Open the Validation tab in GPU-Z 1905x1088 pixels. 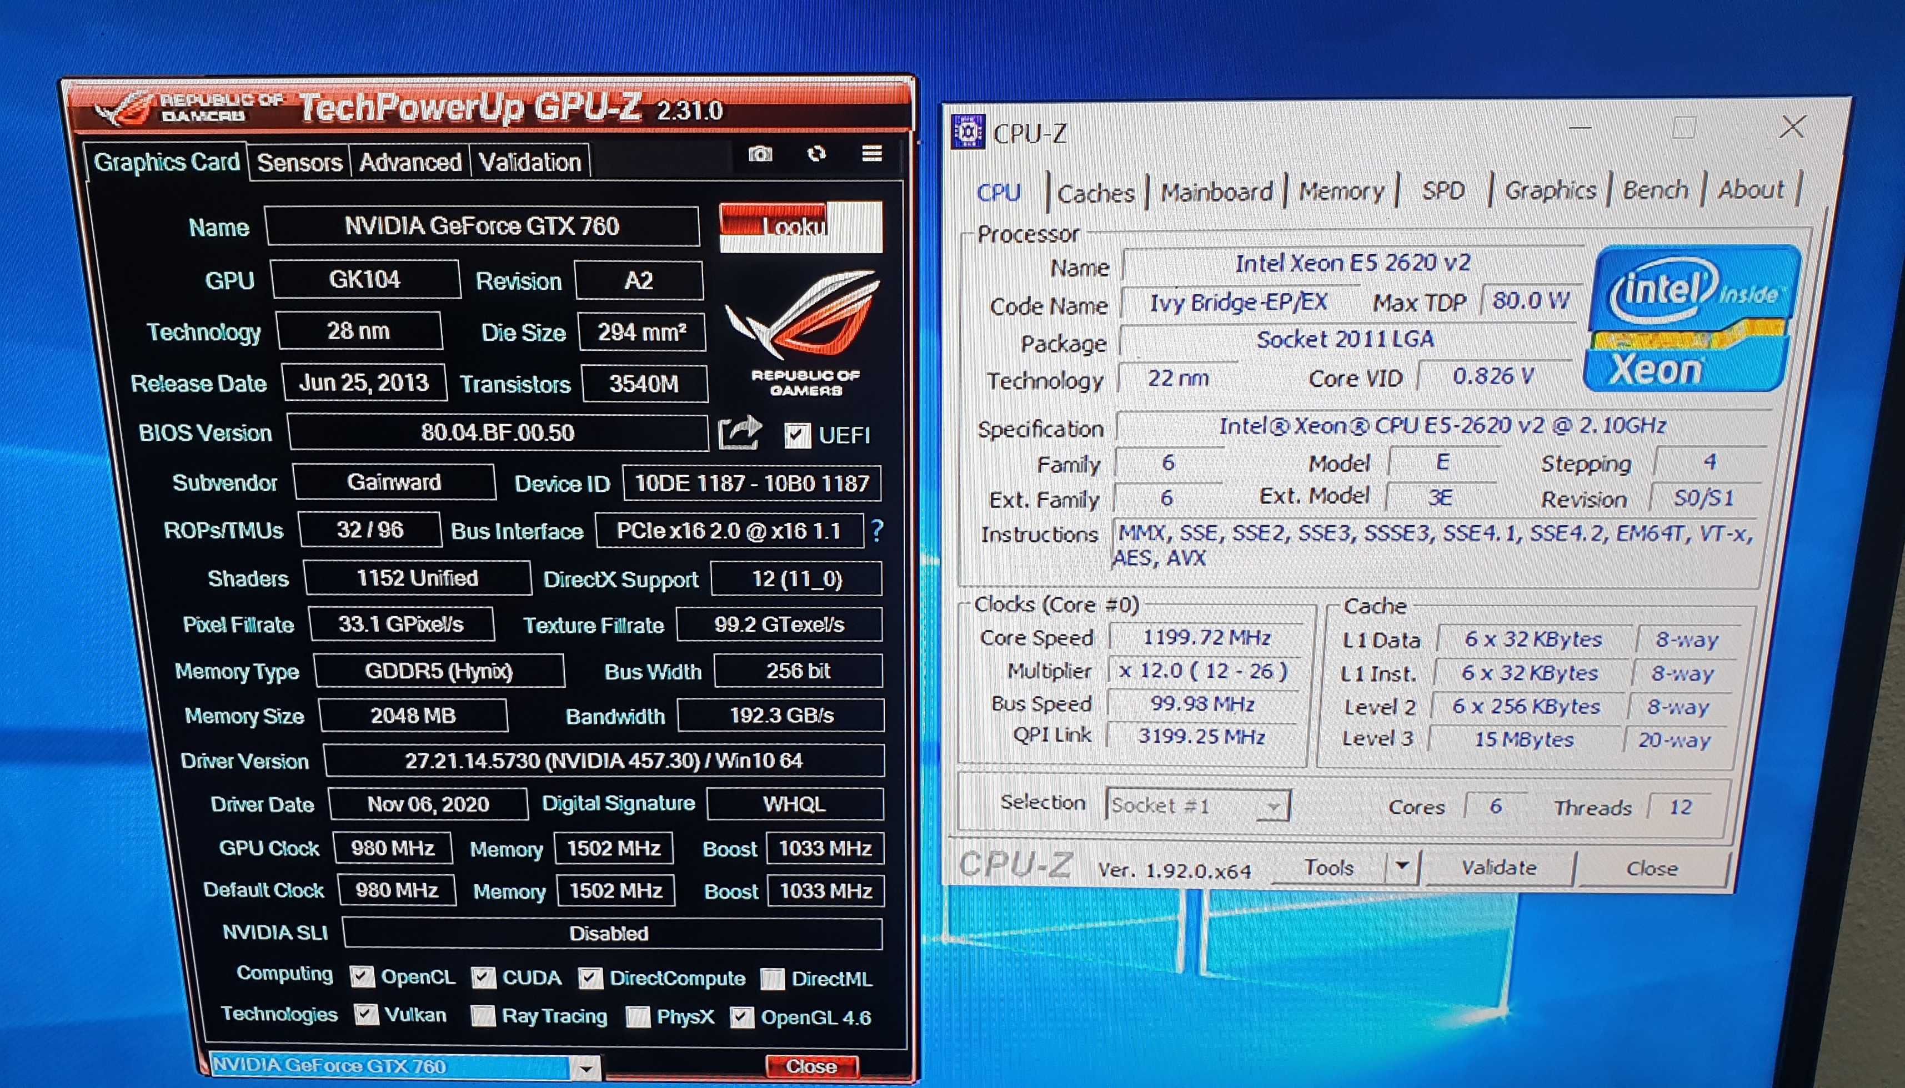[529, 162]
